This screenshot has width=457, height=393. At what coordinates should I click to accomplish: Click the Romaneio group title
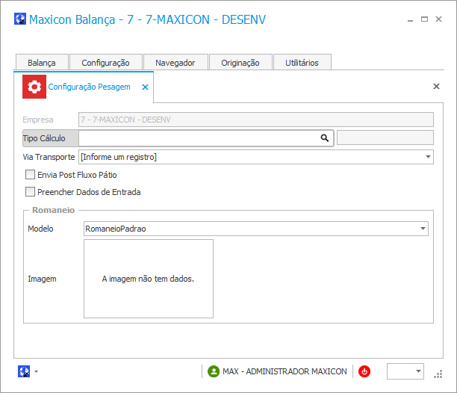(53, 210)
